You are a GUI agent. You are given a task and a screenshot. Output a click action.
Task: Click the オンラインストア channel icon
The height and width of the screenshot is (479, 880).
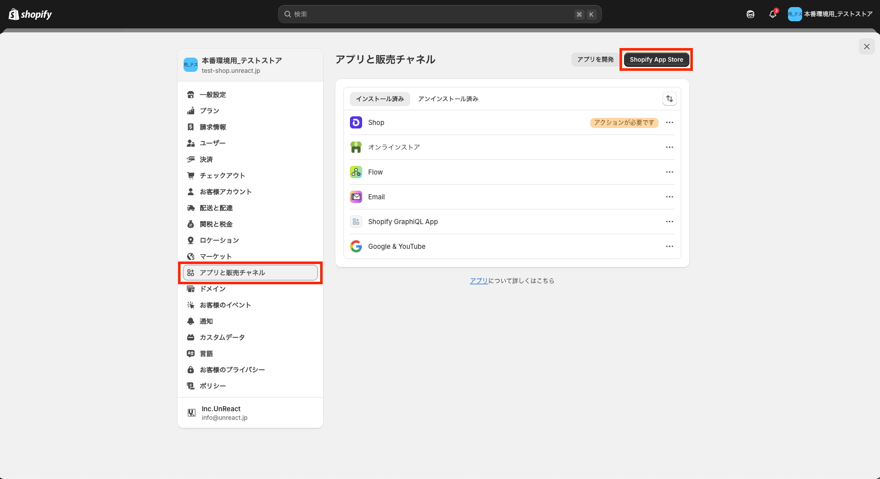coord(356,147)
